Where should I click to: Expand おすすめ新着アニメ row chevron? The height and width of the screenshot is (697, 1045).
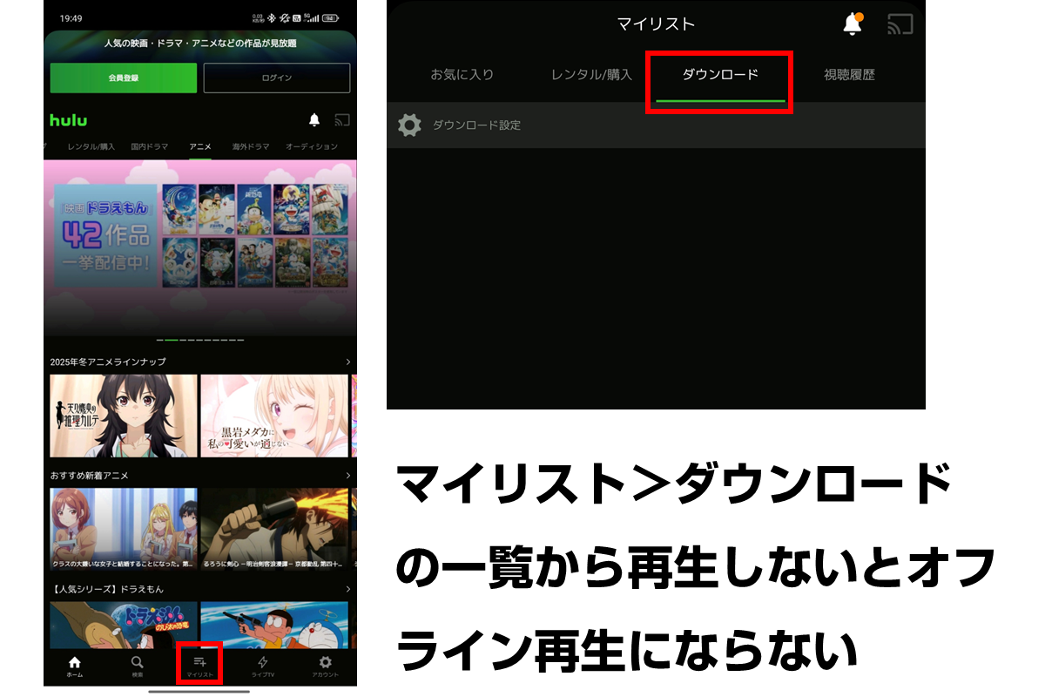click(x=348, y=476)
